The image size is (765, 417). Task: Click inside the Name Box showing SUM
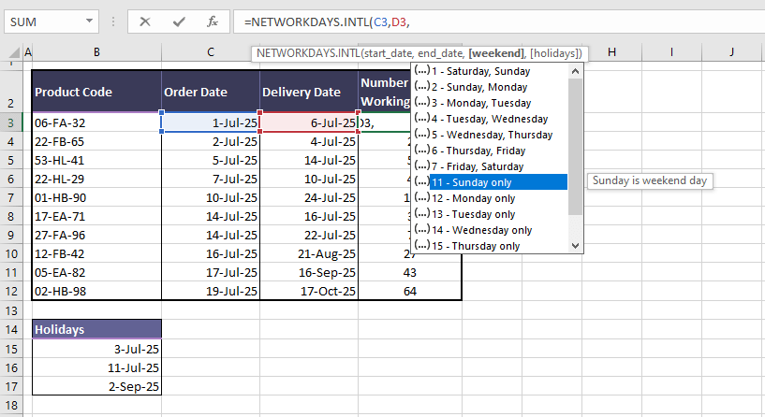pyautogui.click(x=42, y=21)
